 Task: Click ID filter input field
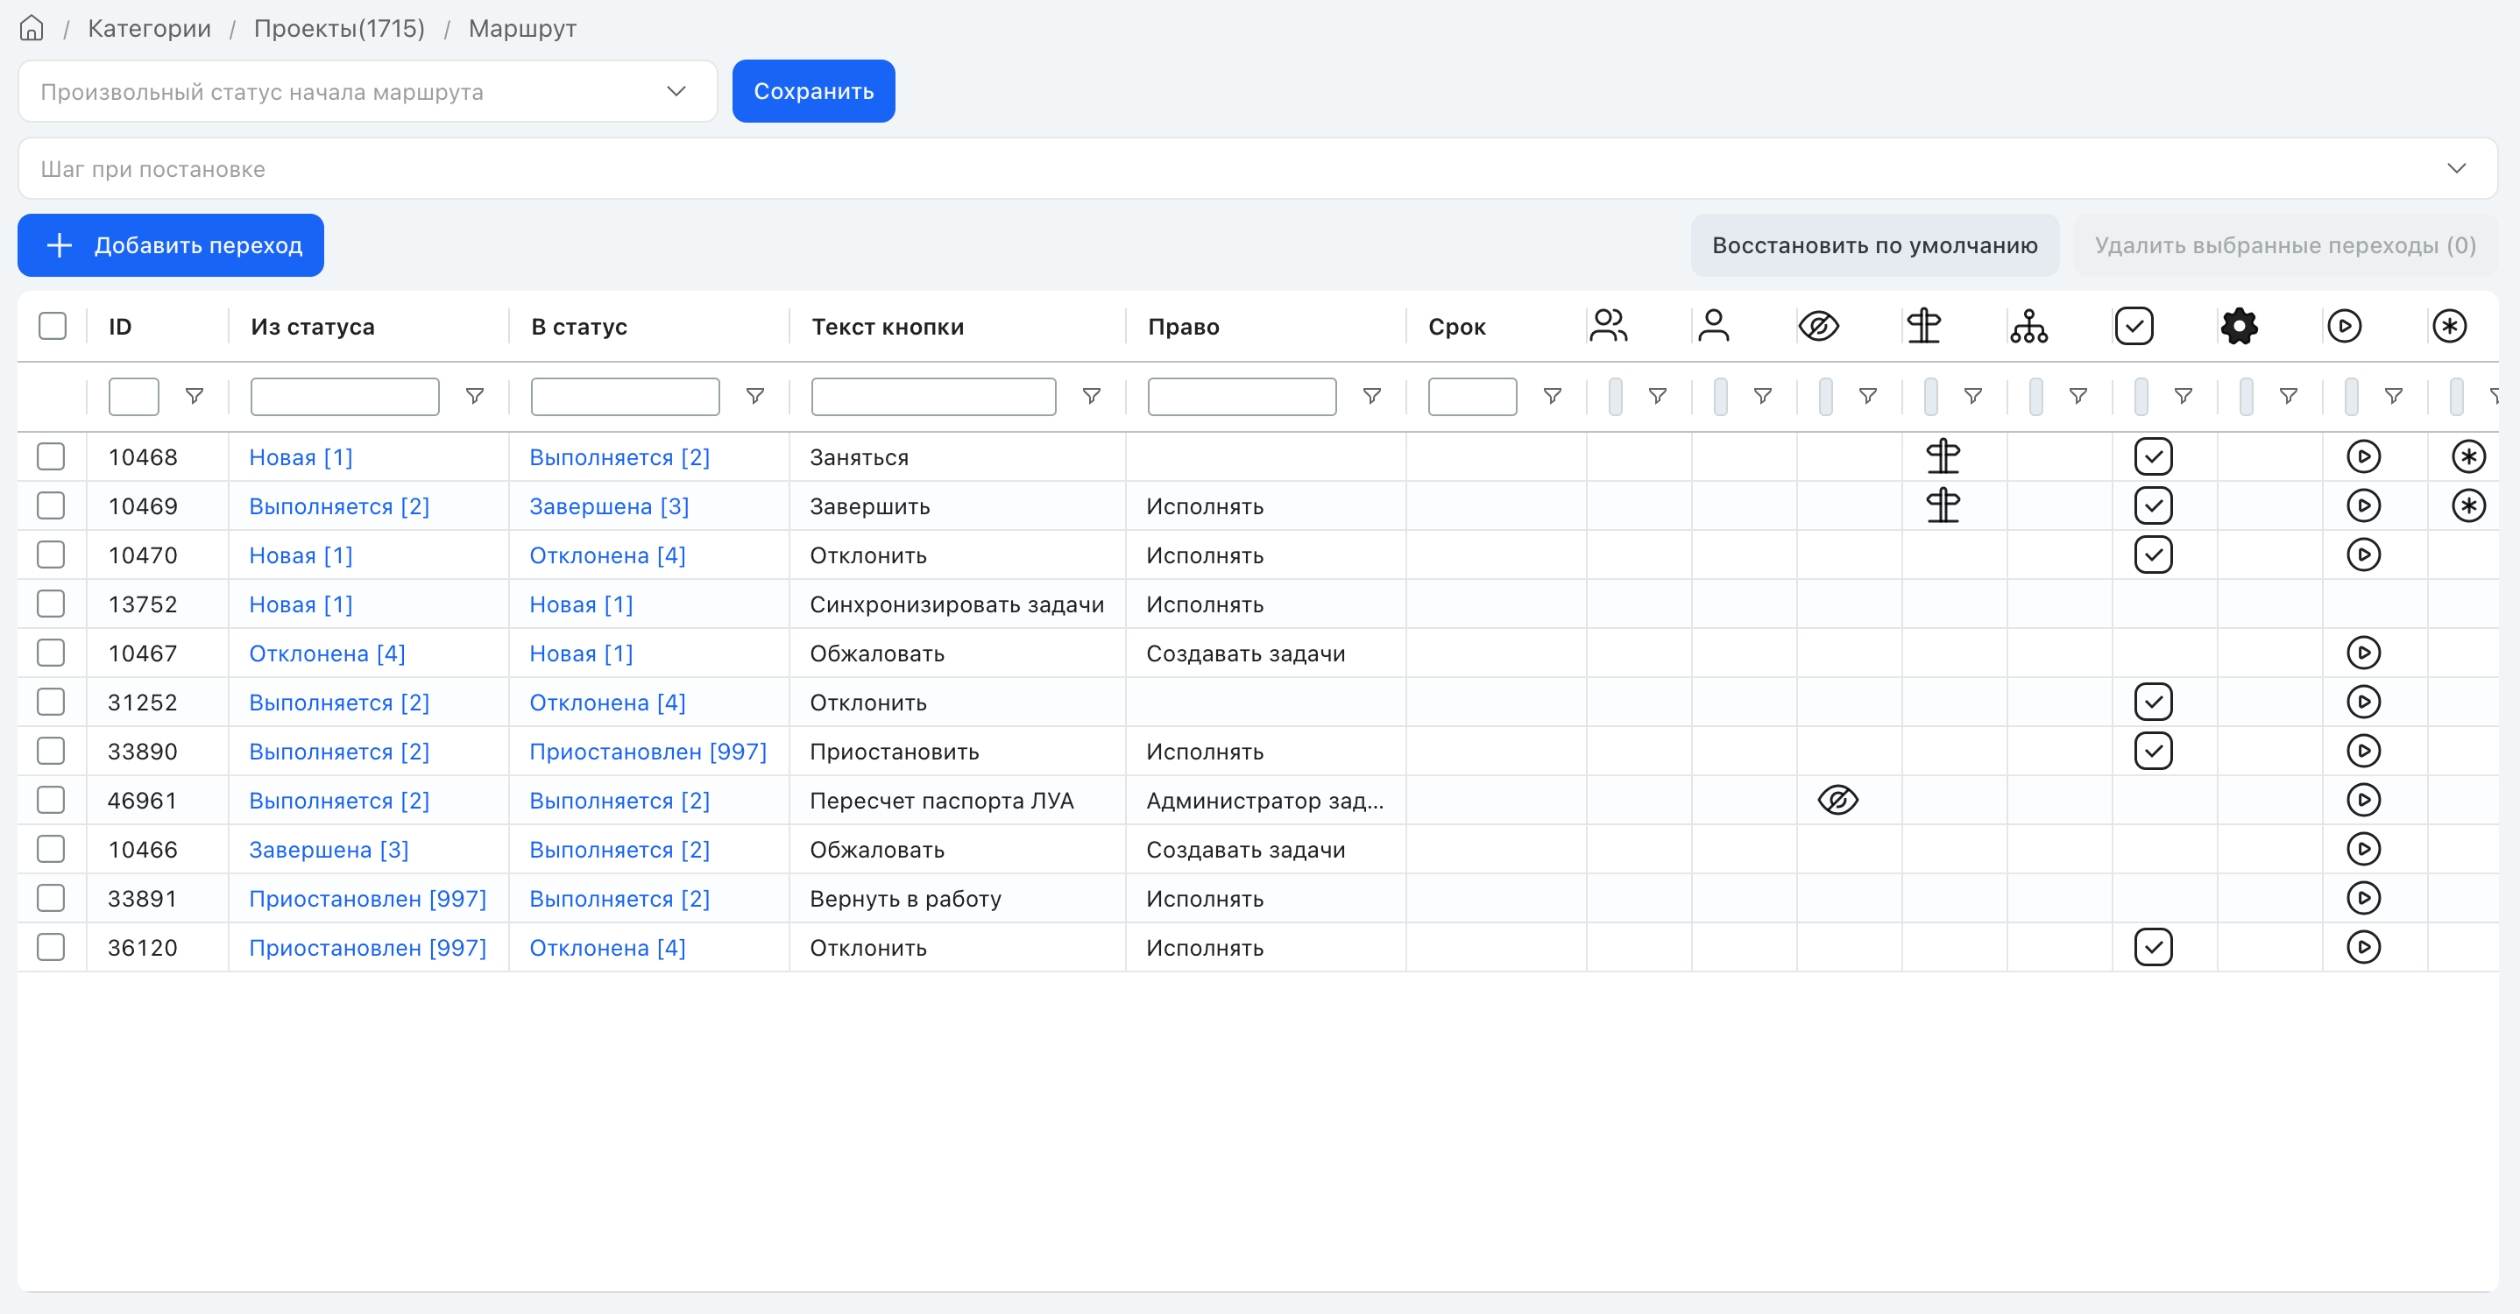134,396
